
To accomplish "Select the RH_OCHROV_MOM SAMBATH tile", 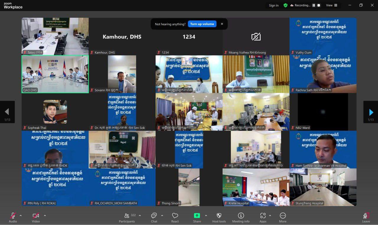I will (122, 187).
